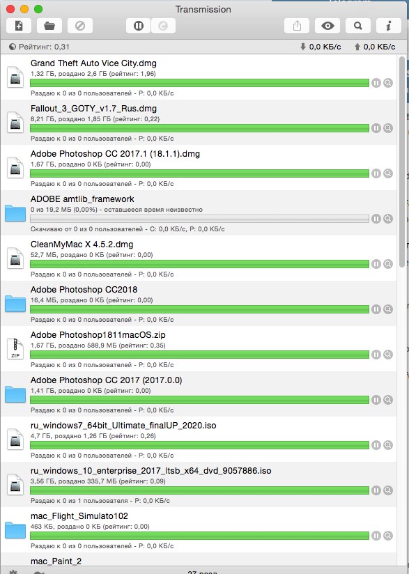Reveal Grand Theft Auto Vice City.dmg in Finder
Screen dimensions: 409x574
(388, 83)
